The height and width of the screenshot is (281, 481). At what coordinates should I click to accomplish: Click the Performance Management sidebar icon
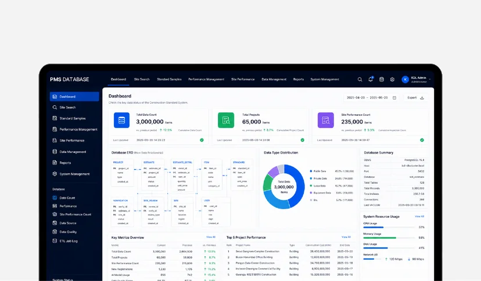[x=55, y=129]
